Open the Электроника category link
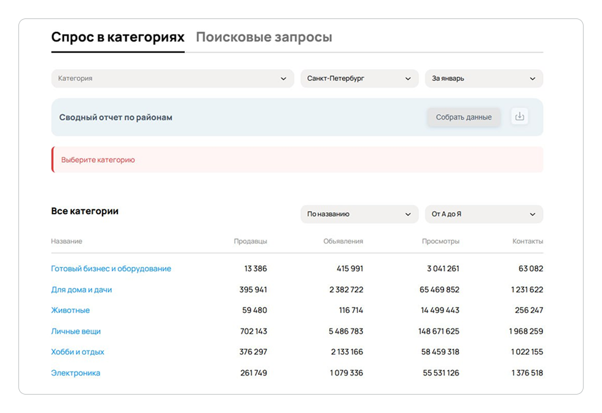 coord(75,373)
